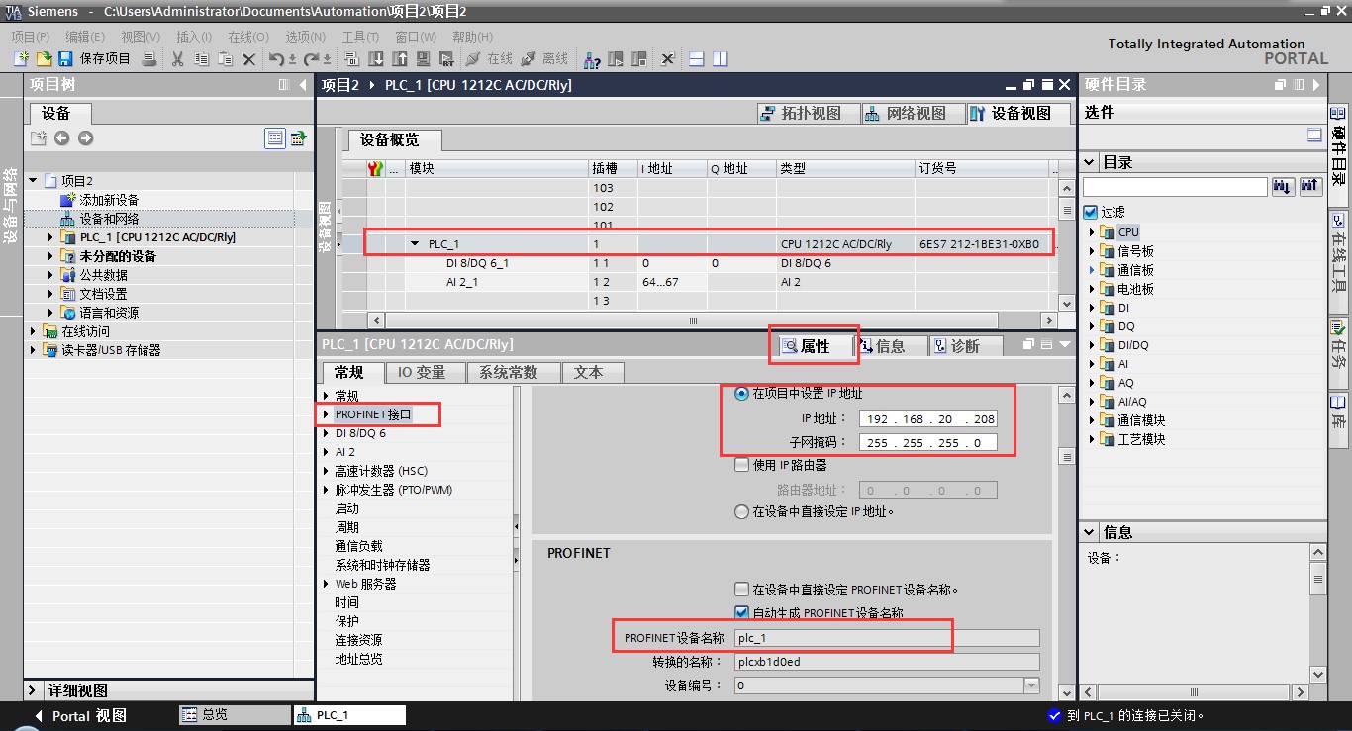Save the project with the disk icon
This screenshot has width=1352, height=731.
65,59
